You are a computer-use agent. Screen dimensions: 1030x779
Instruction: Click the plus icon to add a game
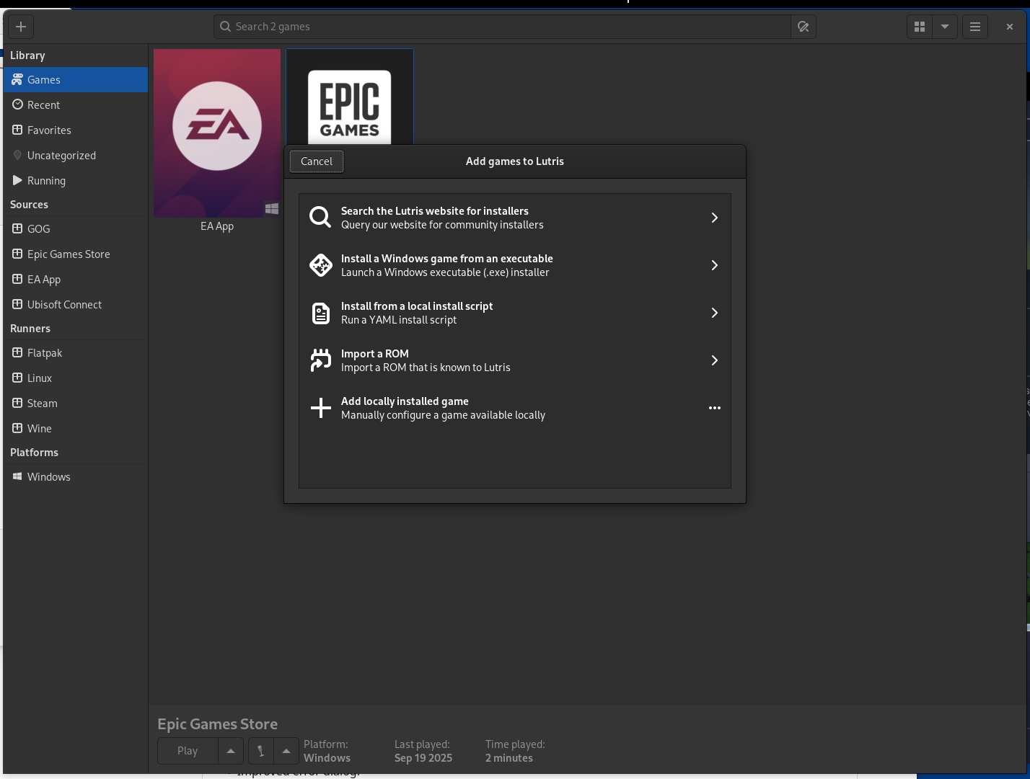point(21,27)
